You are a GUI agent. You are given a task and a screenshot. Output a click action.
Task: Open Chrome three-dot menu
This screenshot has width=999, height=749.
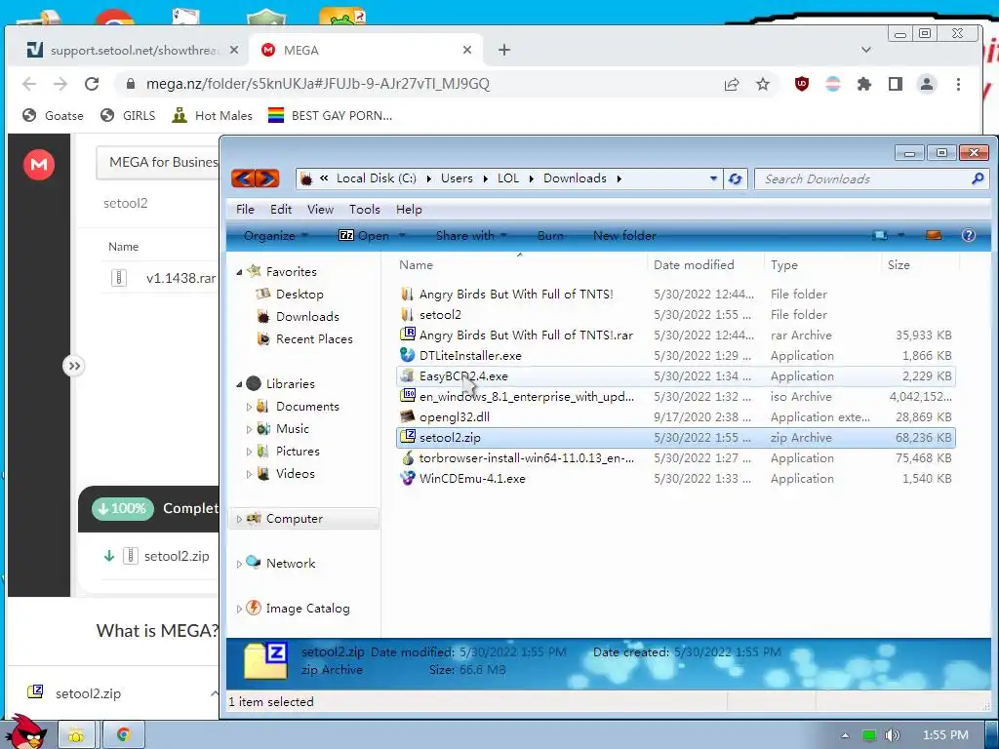click(958, 84)
